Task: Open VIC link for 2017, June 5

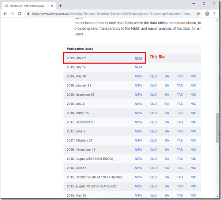Action: (x=194, y=132)
